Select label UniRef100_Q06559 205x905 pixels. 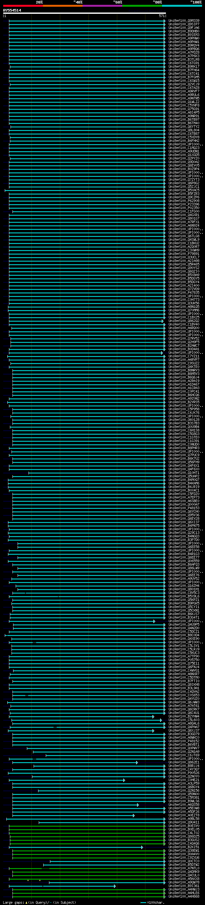coord(184,561)
